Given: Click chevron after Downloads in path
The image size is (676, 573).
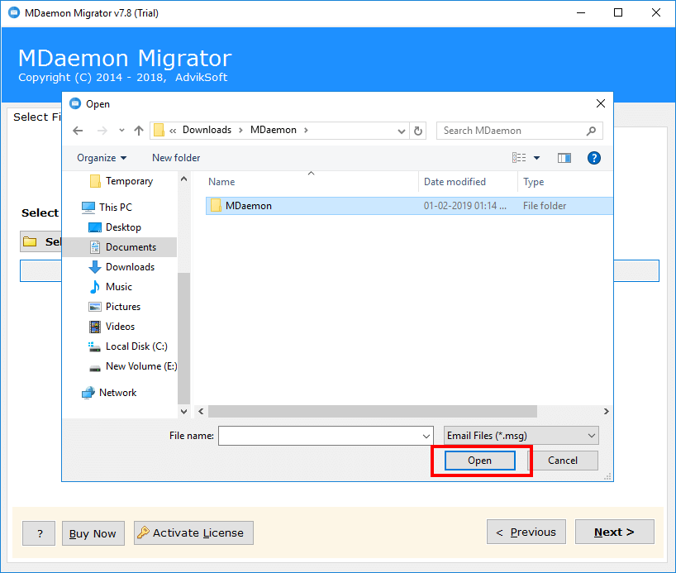Looking at the screenshot, I should point(240,131).
